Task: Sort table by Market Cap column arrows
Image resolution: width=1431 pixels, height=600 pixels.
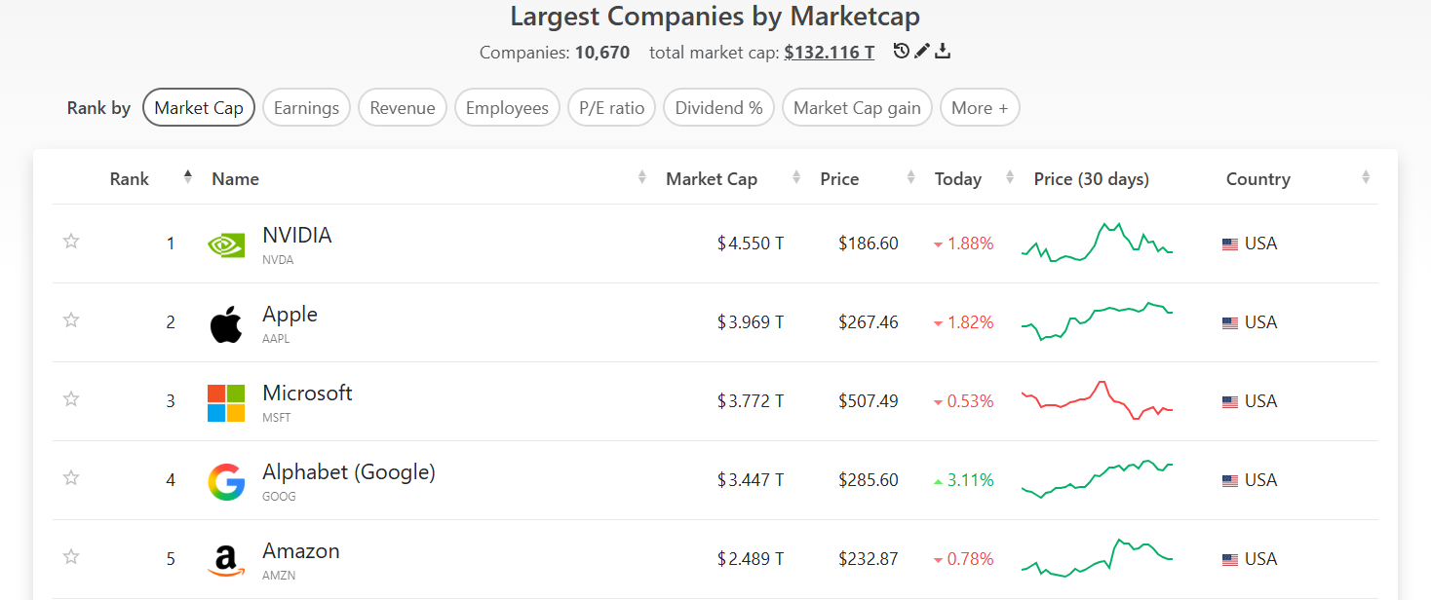Action: pyautogui.click(x=796, y=177)
